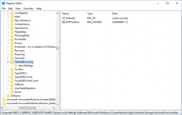Select the NewTabPage key label

pos(26,66)
